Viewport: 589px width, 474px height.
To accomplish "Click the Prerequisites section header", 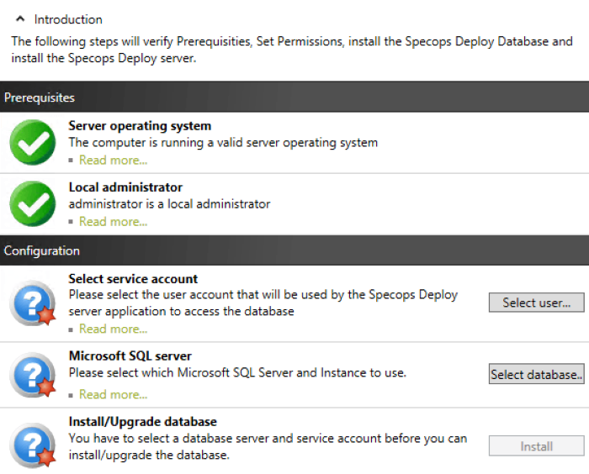I will (294, 97).
